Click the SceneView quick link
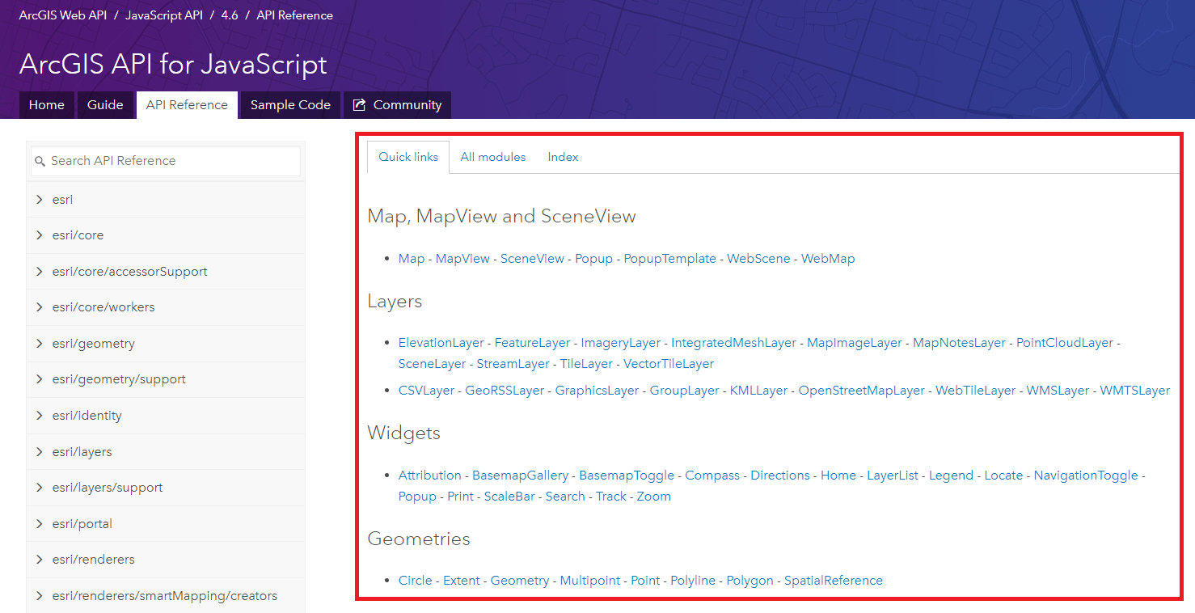The width and height of the screenshot is (1195, 613). tap(532, 259)
